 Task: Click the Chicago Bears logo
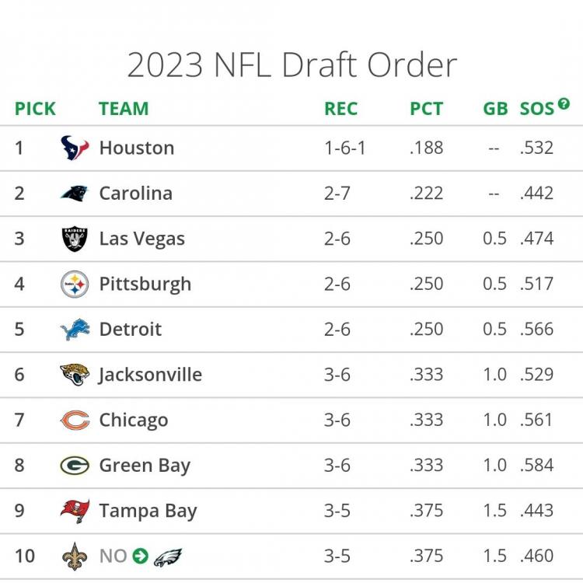(x=75, y=421)
